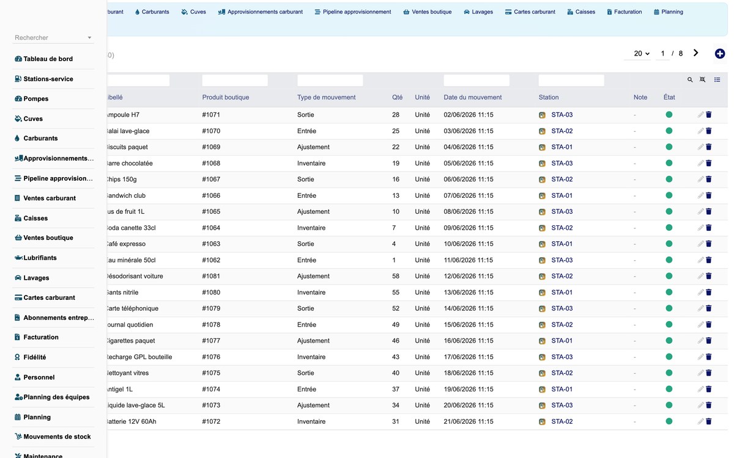Select Planning in top navigation

point(669,12)
